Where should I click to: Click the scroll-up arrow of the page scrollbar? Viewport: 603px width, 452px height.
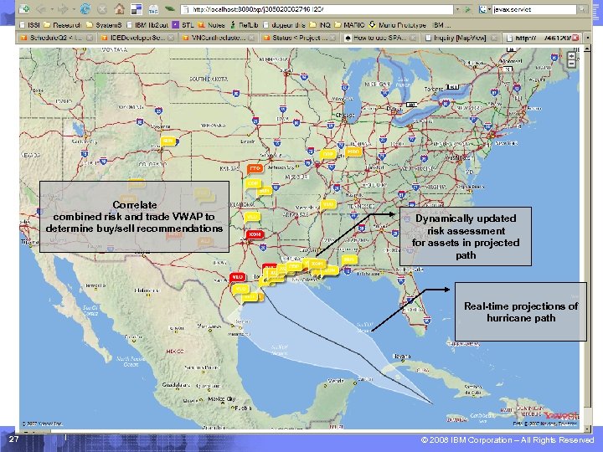point(587,49)
